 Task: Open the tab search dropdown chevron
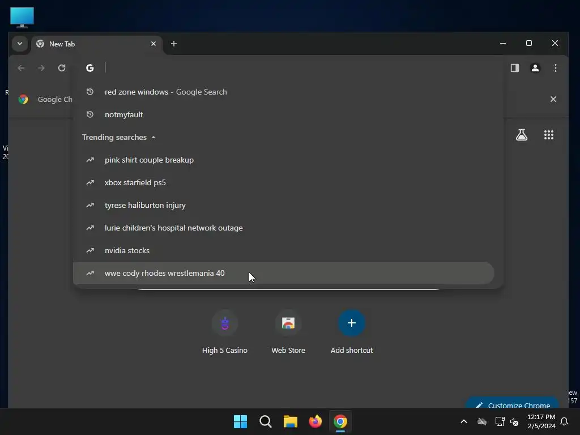point(20,44)
